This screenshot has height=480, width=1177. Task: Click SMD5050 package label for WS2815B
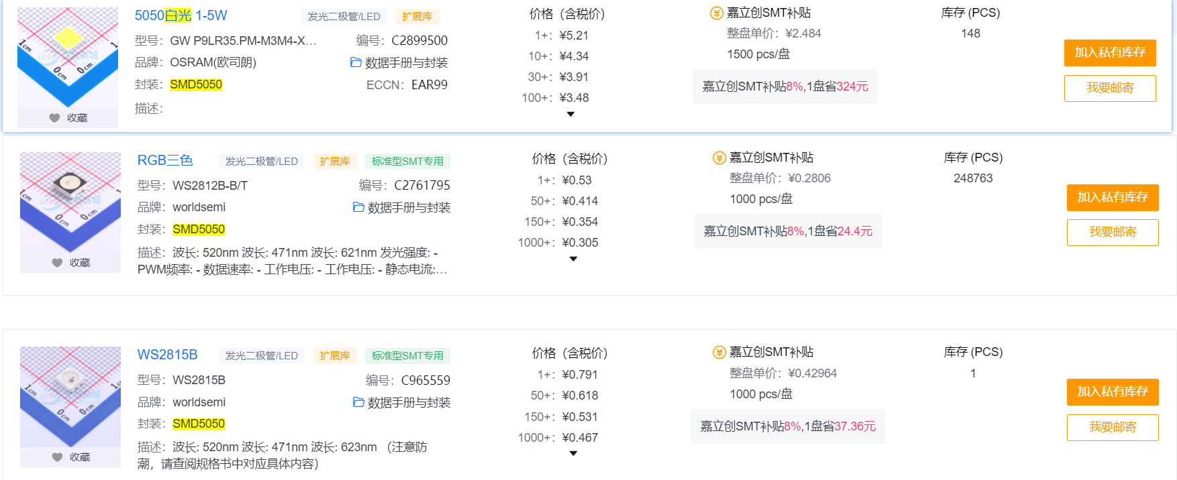point(199,424)
